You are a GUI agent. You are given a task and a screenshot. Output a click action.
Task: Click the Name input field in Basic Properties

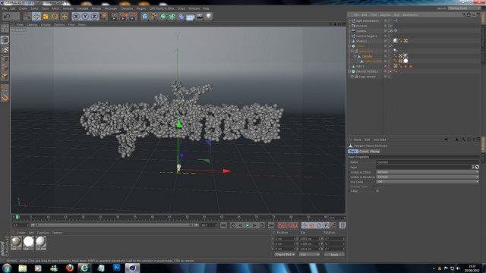pos(428,162)
